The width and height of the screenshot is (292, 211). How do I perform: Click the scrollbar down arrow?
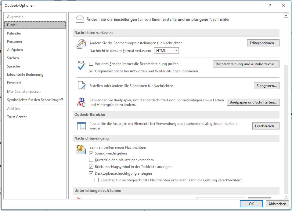click(286, 196)
